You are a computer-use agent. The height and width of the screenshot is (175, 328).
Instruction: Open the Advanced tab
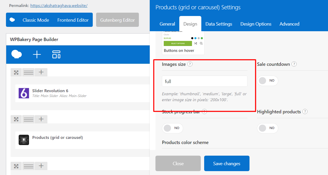point(289,24)
